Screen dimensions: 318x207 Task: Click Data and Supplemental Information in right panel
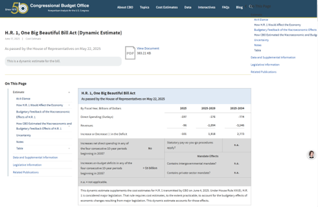tap(273, 57)
